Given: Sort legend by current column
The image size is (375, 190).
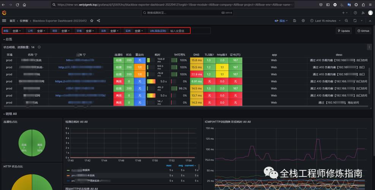Looking at the screenshot, I should (190, 166).
